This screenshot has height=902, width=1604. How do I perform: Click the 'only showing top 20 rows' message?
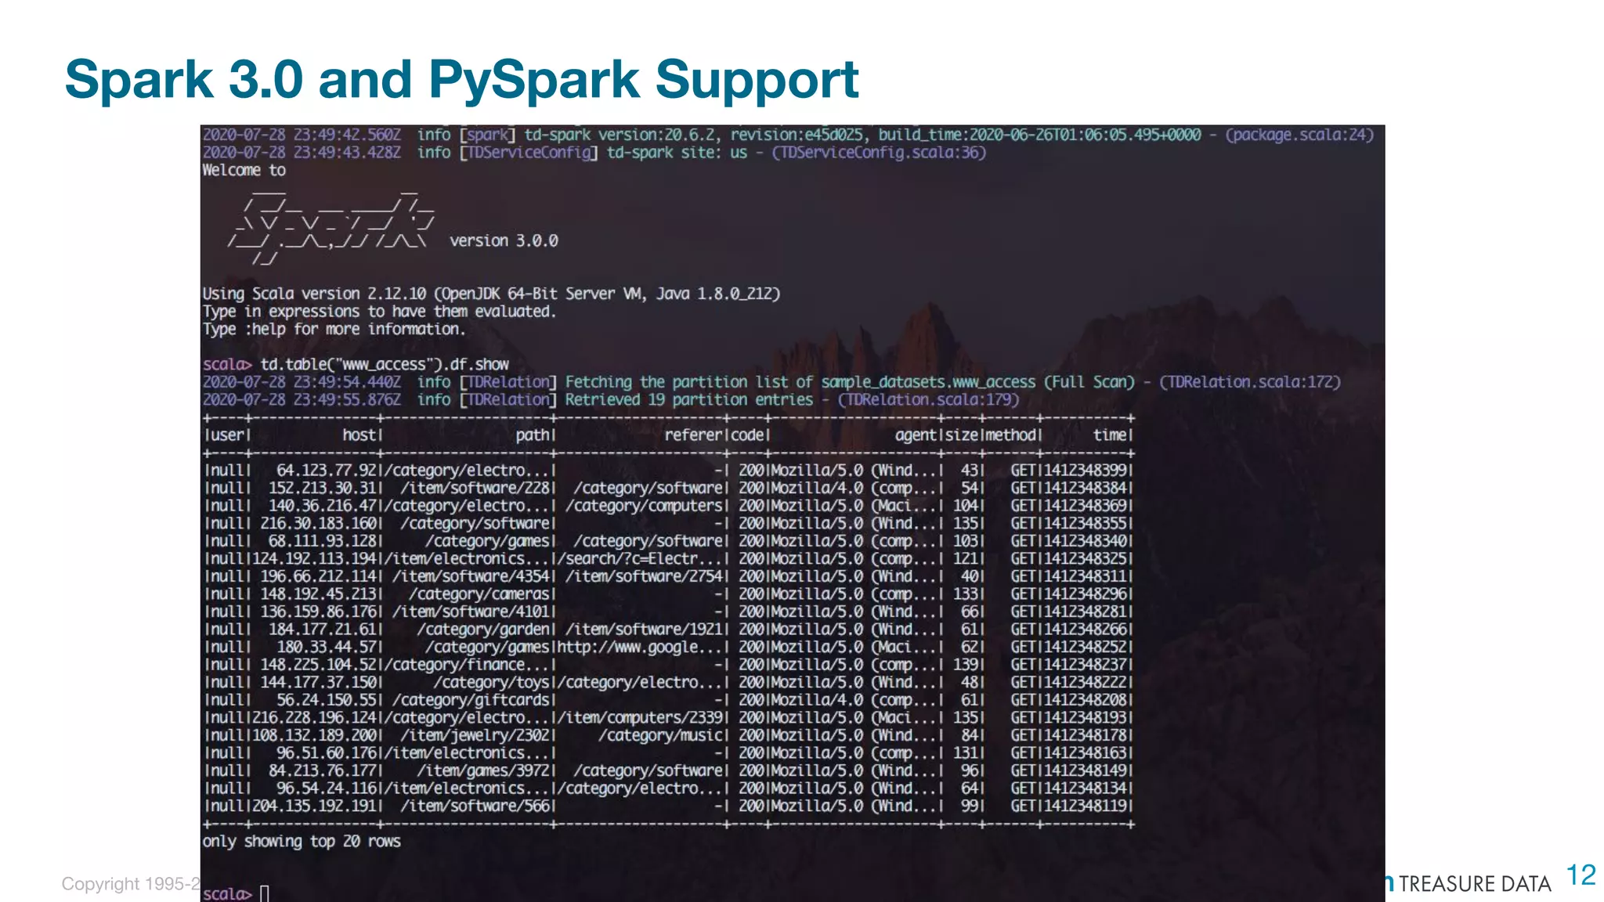[302, 841]
